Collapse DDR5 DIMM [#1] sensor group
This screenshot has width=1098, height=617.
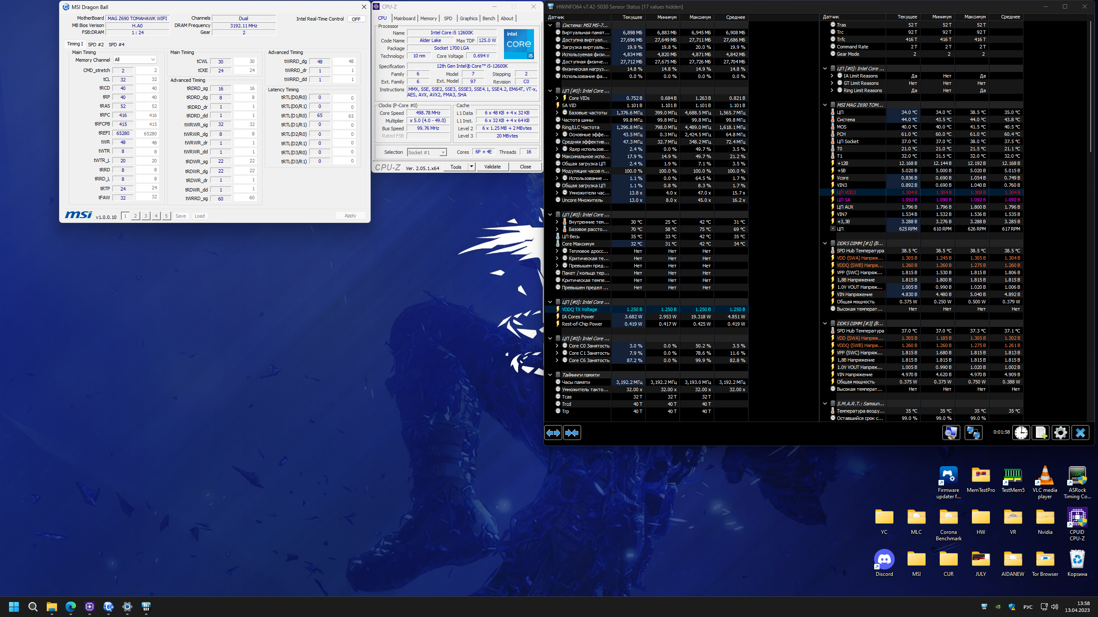coord(825,243)
